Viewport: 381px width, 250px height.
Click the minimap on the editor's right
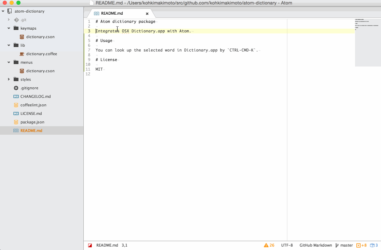pos(368,43)
